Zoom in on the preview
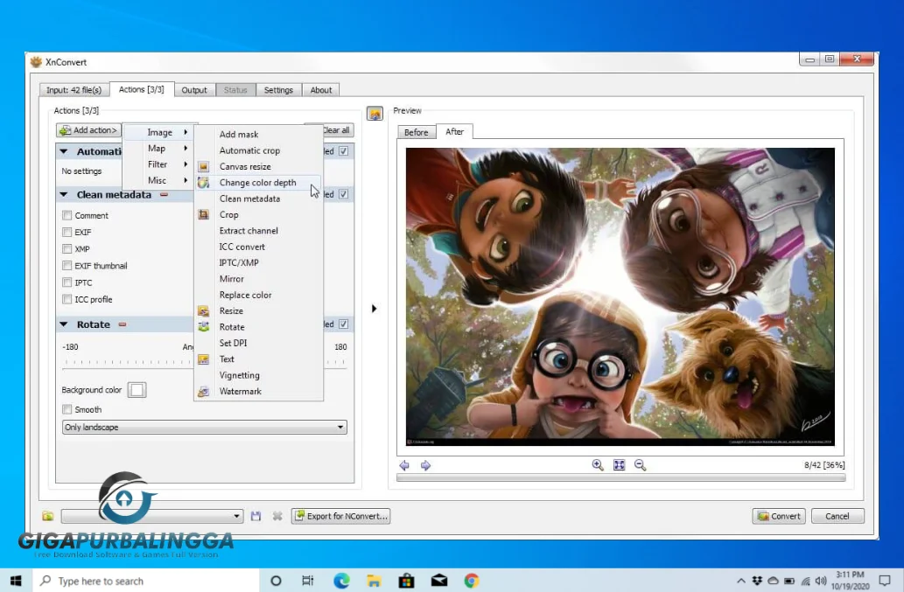Viewport: 904px width, 592px height. pos(598,464)
